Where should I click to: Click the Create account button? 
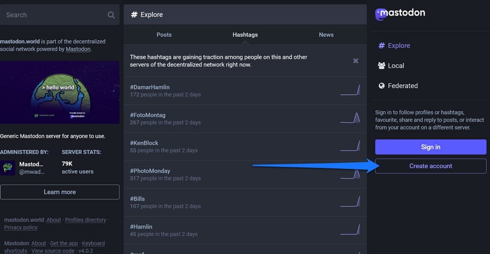tap(431, 166)
